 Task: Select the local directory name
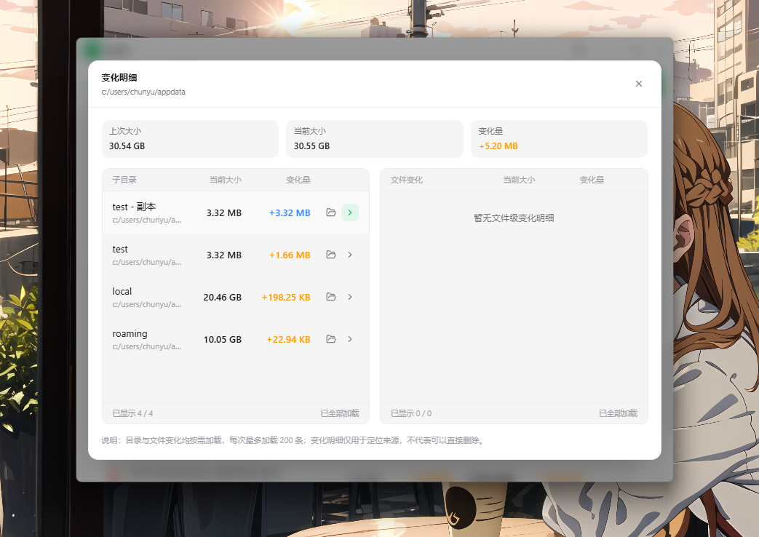tap(122, 292)
